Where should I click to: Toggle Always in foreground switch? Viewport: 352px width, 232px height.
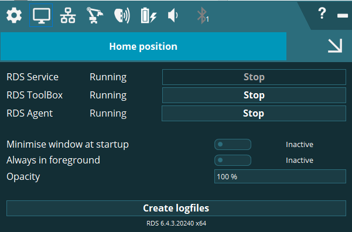point(233,160)
